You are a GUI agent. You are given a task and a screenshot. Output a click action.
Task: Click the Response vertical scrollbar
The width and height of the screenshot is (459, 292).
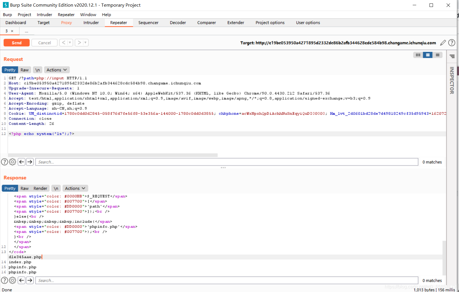pos(444,258)
